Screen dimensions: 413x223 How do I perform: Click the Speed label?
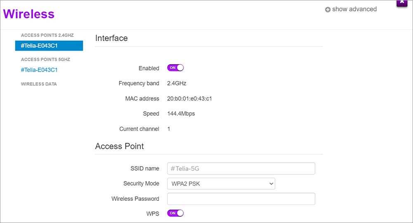pos(151,114)
